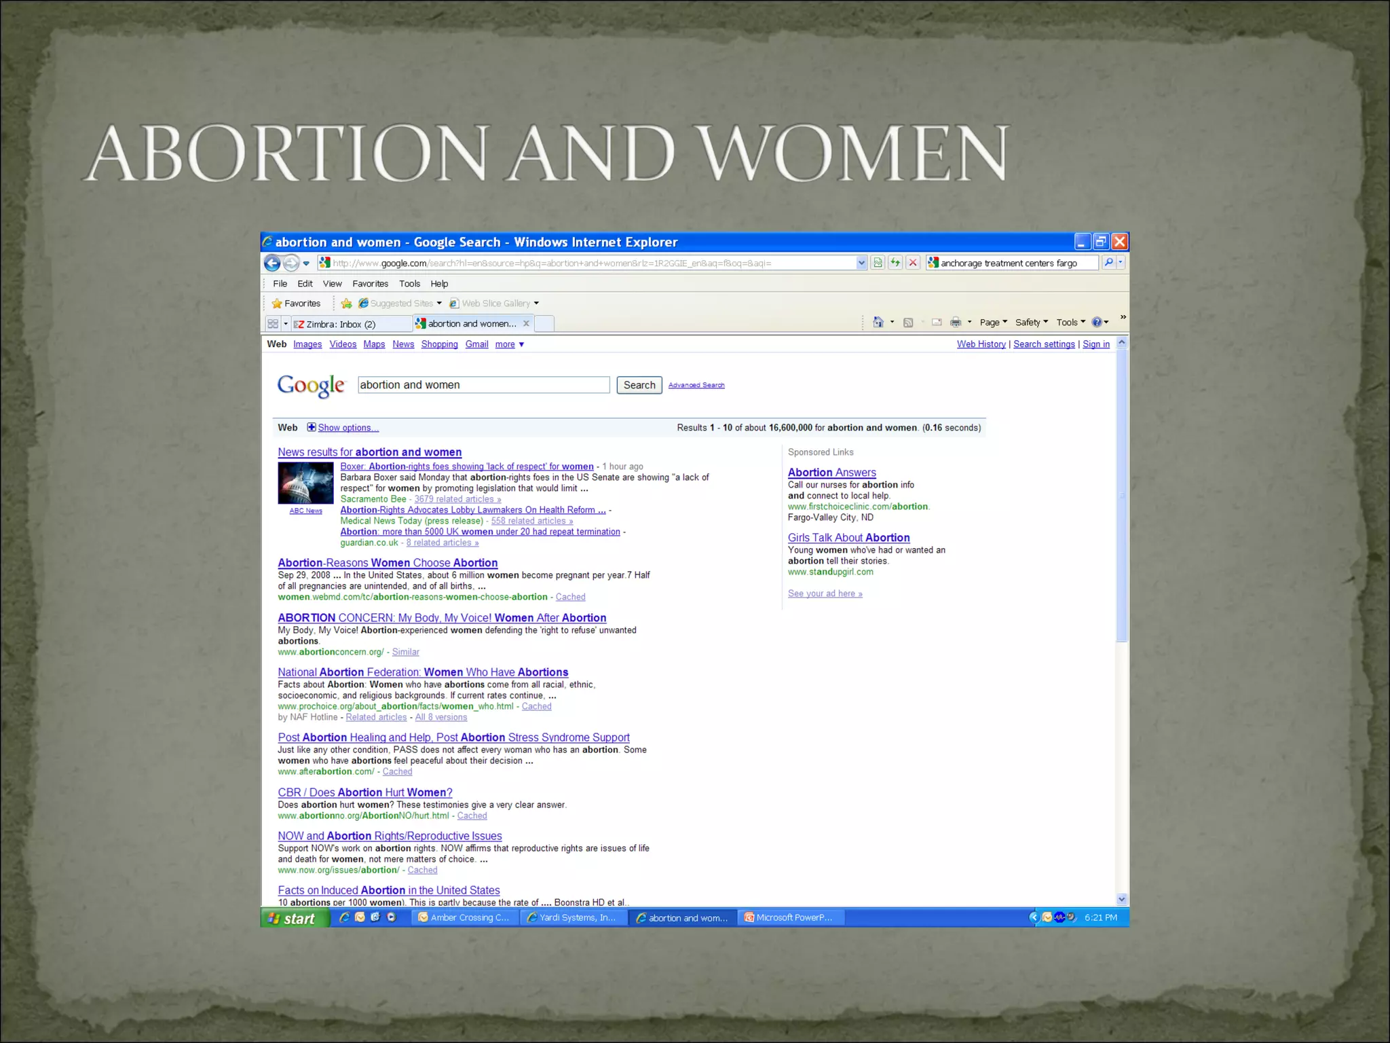Click the Compatibility View icon
Image resolution: width=1390 pixels, height=1043 pixels.
(x=878, y=263)
